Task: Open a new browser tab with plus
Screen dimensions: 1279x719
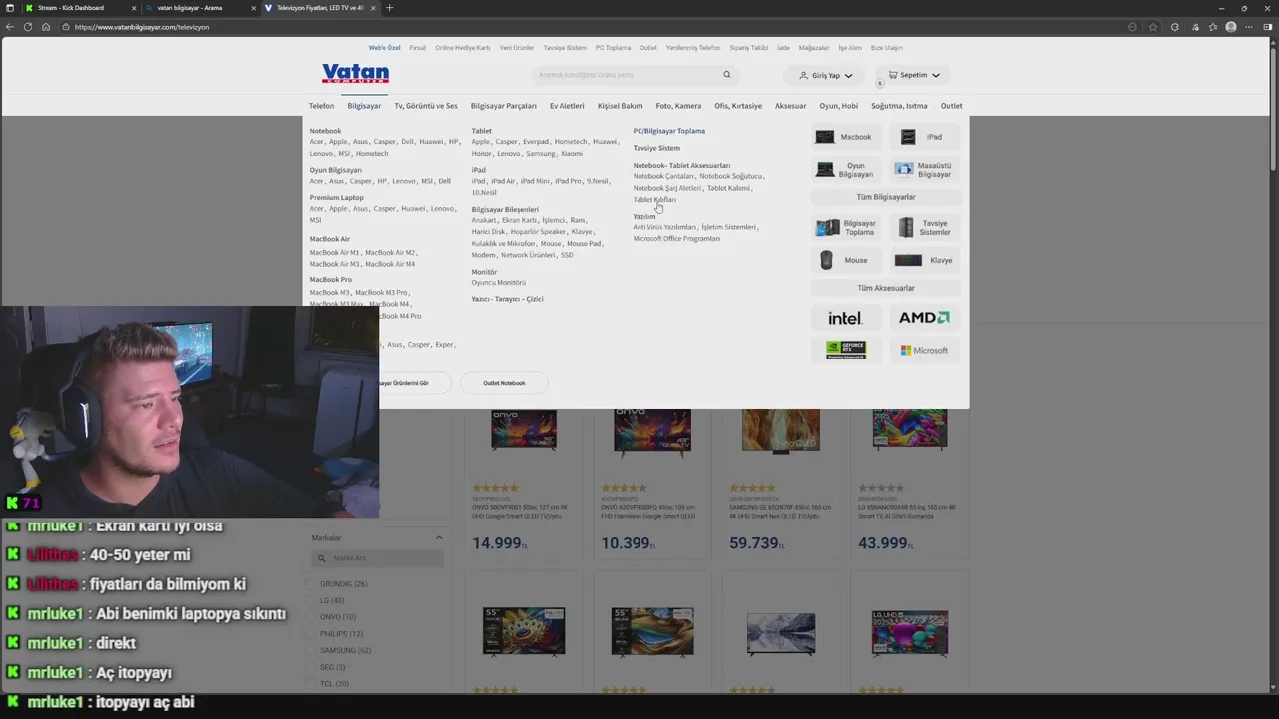Action: click(x=390, y=8)
